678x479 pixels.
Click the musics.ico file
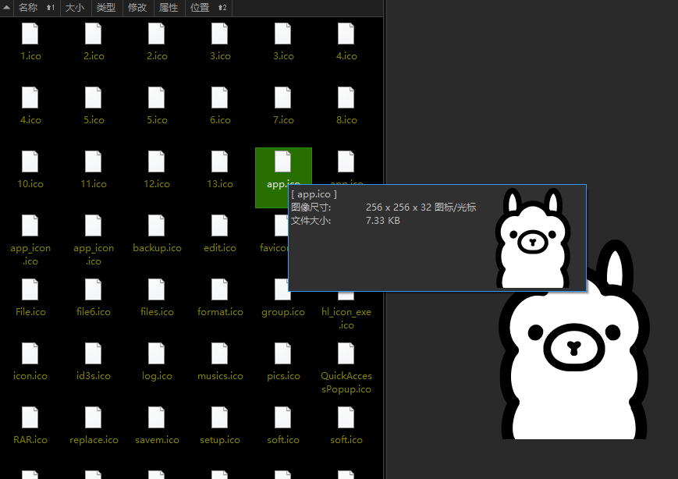220,354
